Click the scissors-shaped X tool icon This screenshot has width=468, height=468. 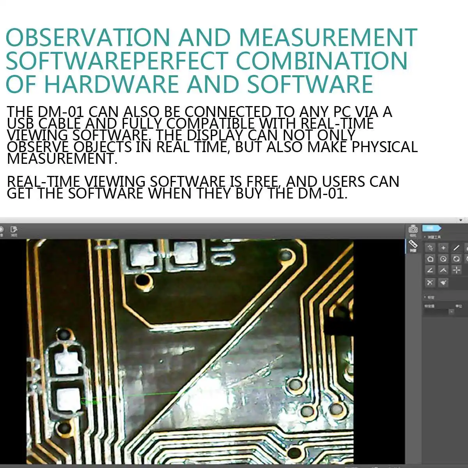[430, 282]
